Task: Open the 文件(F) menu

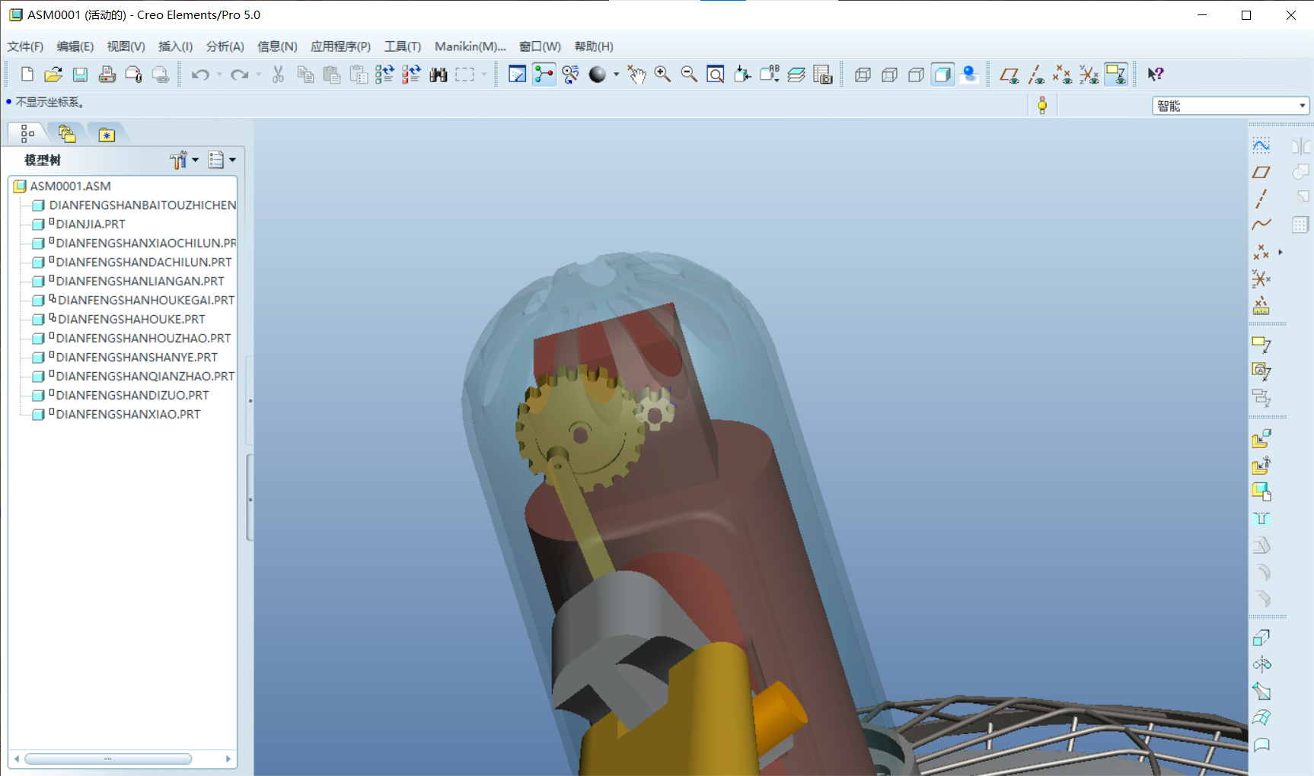Action: point(25,46)
